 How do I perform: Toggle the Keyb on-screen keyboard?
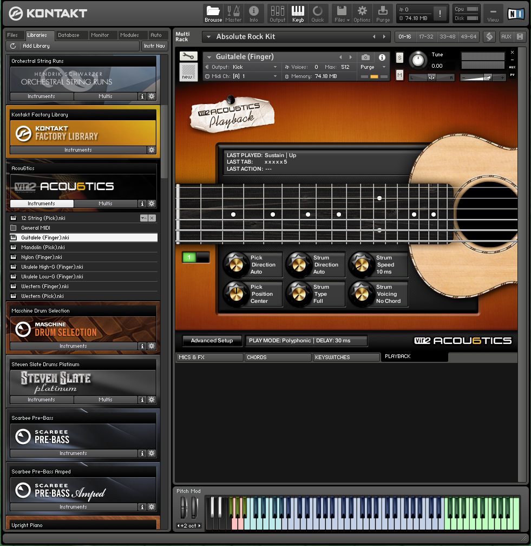[298, 14]
